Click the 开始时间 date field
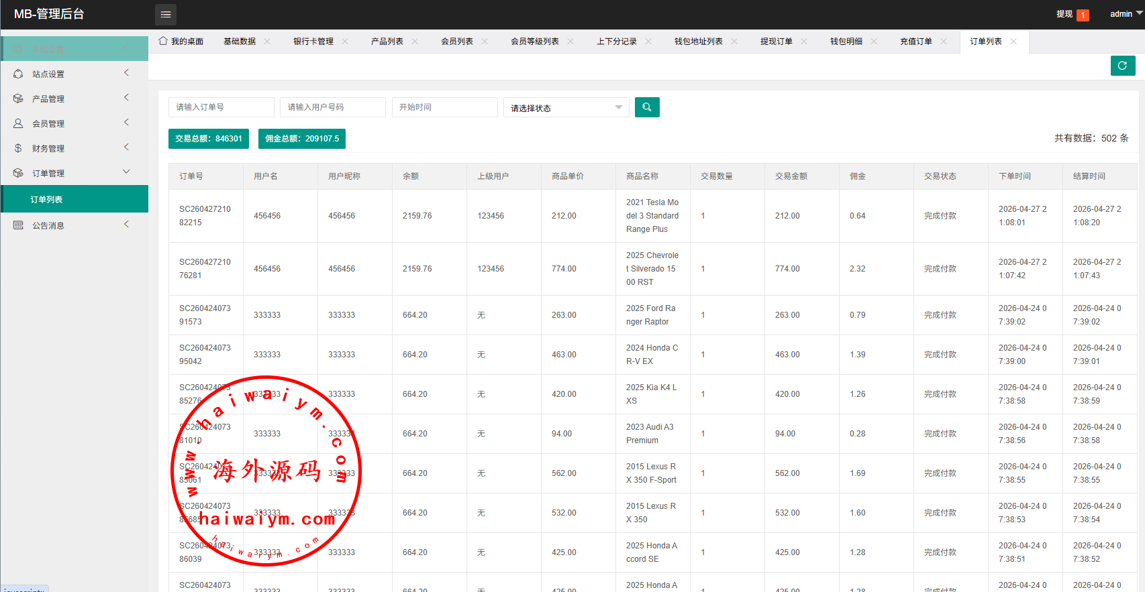This screenshot has height=592, width=1145. [x=444, y=107]
